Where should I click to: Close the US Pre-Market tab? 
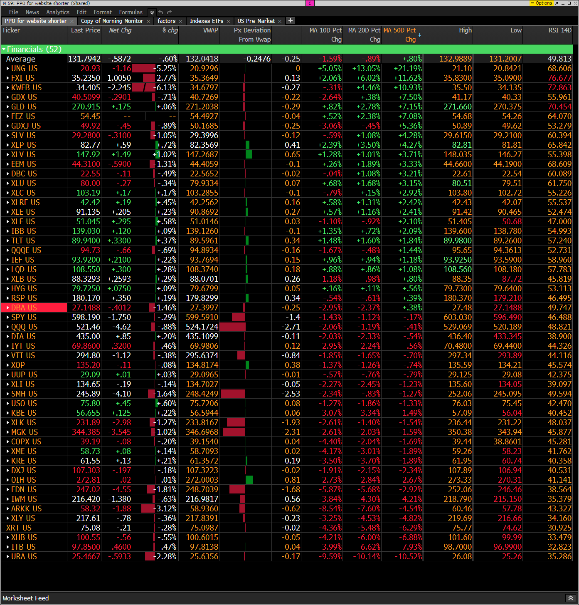pos(280,21)
